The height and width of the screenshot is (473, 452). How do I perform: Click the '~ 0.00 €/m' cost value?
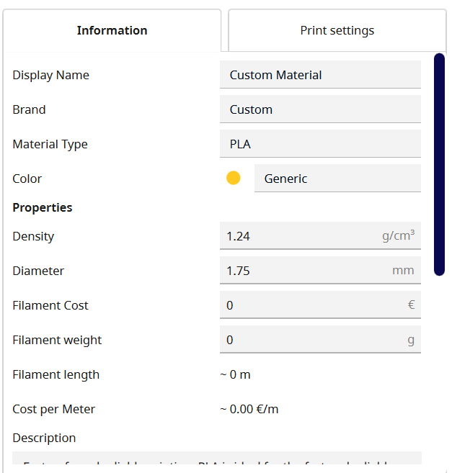pyautogui.click(x=249, y=410)
